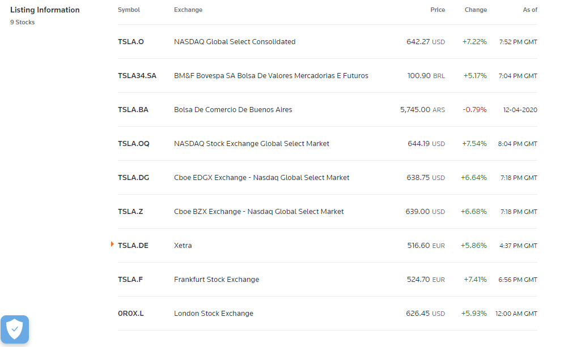The image size is (568, 347).
Task: Click the 12-04-2020 date for TSLA.BA
Action: click(518, 110)
